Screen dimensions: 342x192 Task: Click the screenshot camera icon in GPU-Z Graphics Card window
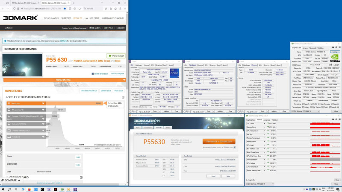[x=333, y=47]
